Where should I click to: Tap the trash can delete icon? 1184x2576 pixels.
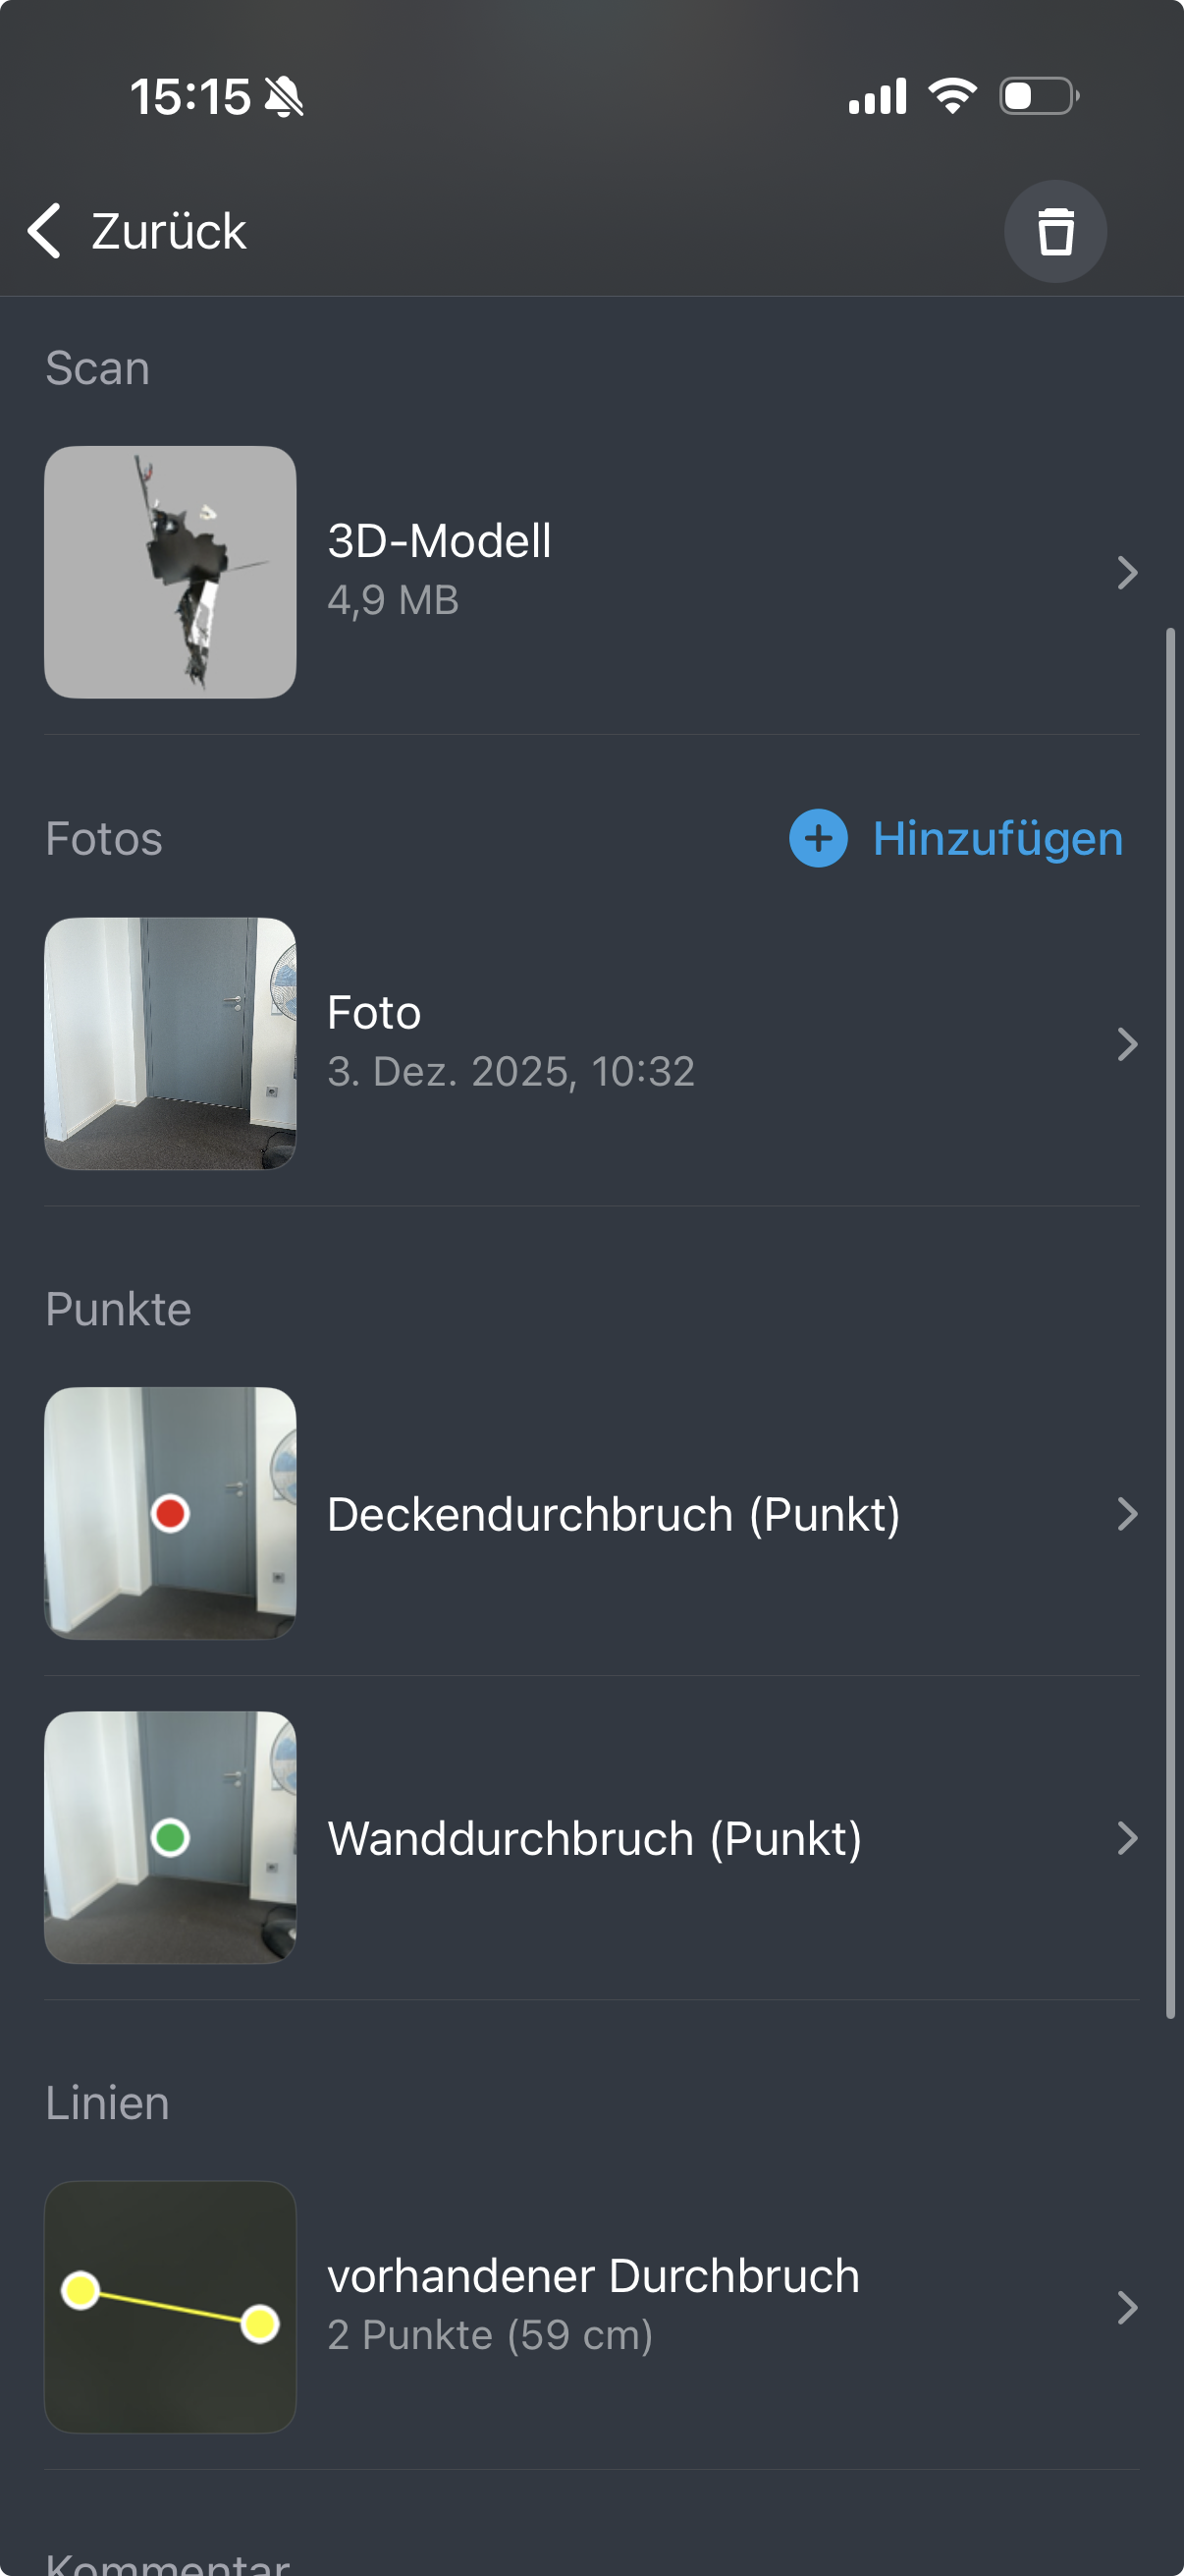click(x=1056, y=231)
